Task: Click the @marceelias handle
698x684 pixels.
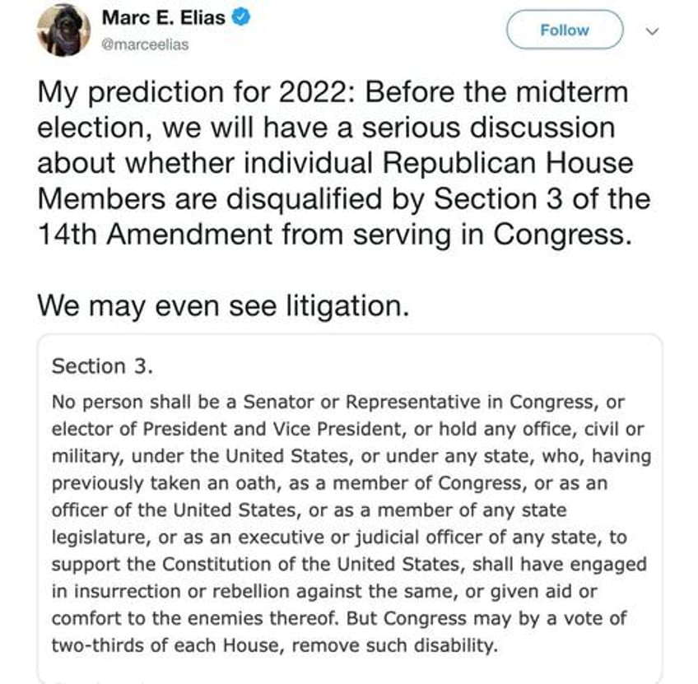Action: 145,45
